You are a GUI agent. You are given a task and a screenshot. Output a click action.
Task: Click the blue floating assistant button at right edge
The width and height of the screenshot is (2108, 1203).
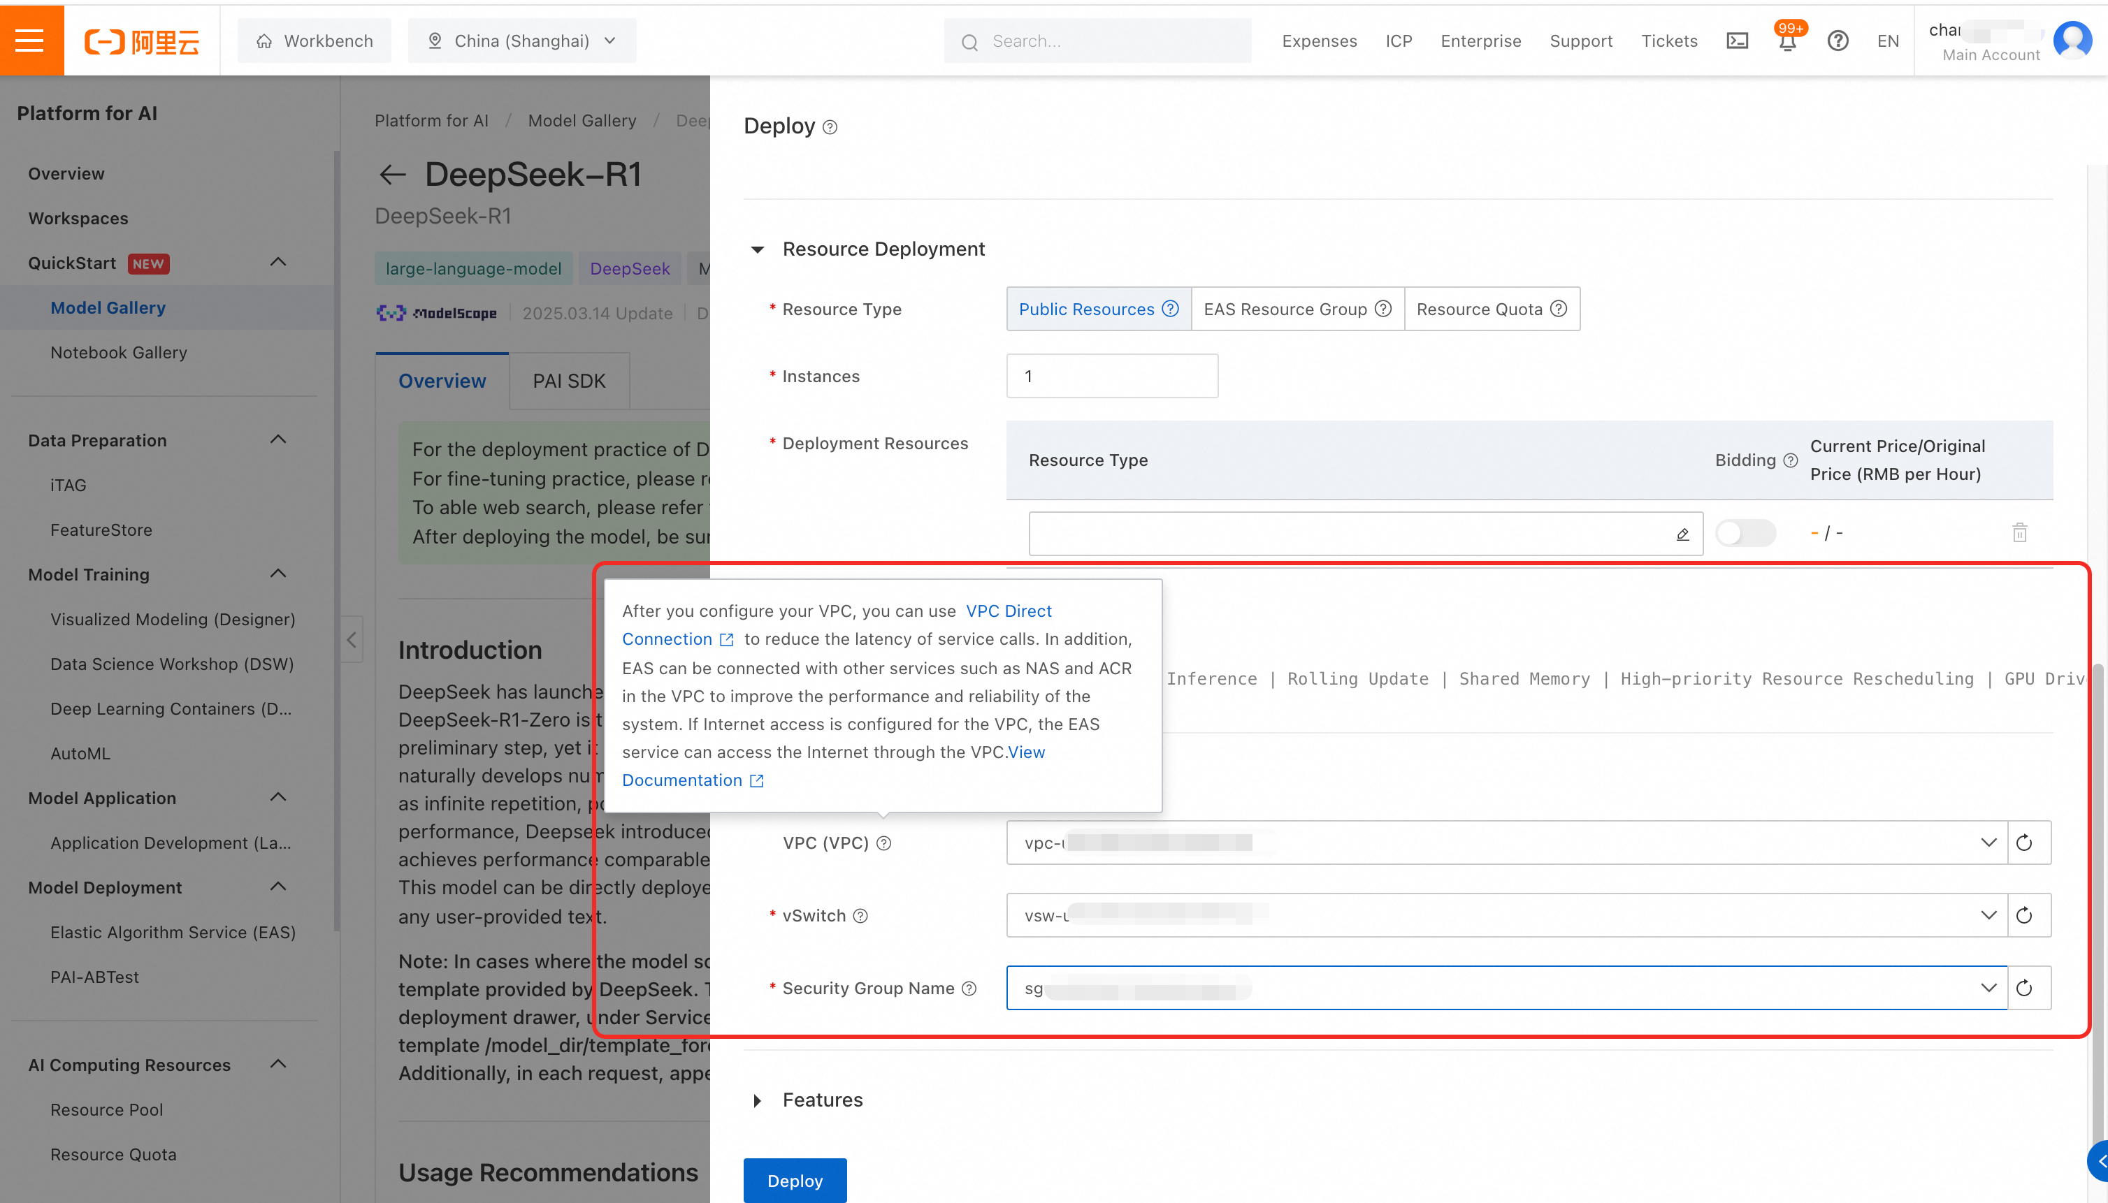2100,1161
